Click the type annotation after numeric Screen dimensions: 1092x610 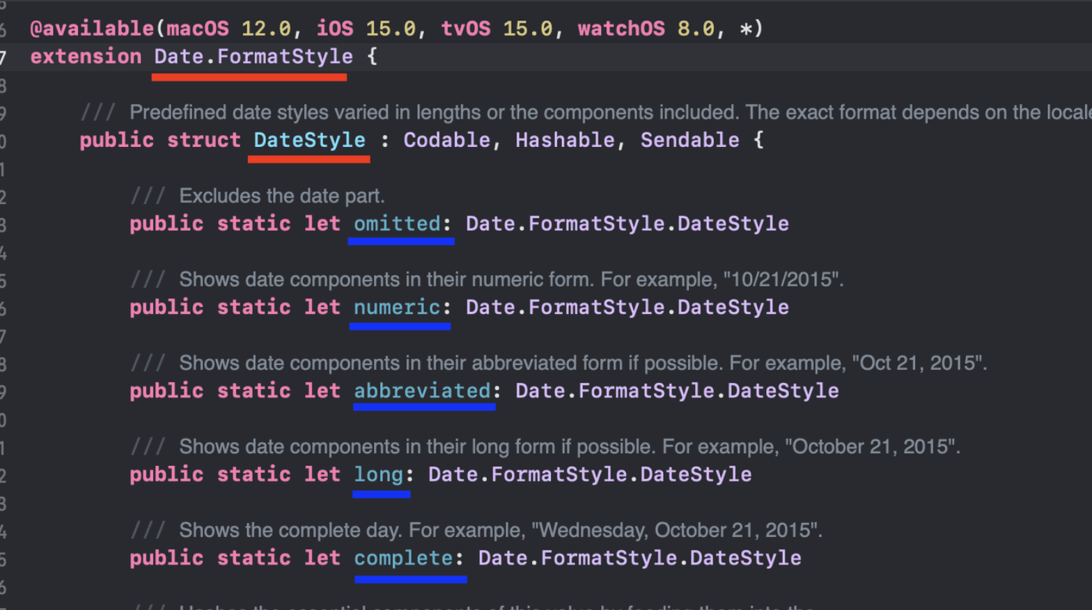coord(627,307)
